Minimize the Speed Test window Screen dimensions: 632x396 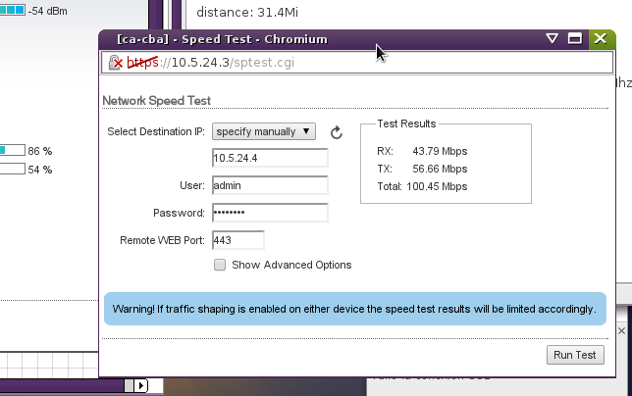(553, 39)
